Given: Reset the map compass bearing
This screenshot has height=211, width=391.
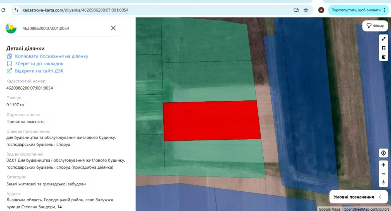Looking at the screenshot, I should [383, 183].
